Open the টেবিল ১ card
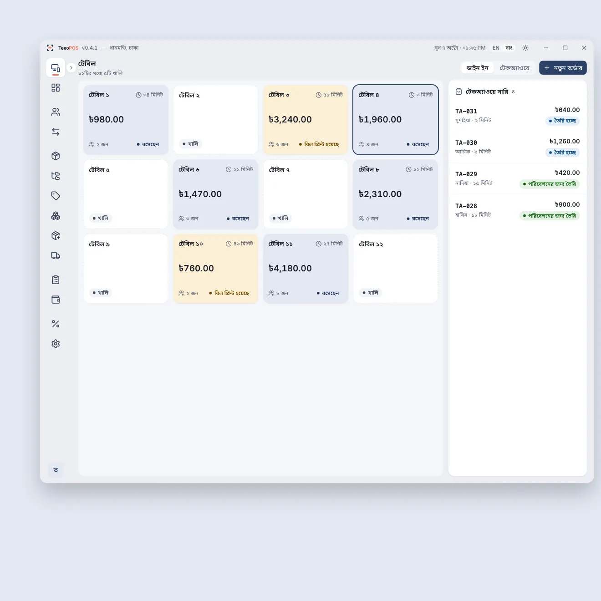 point(126,119)
